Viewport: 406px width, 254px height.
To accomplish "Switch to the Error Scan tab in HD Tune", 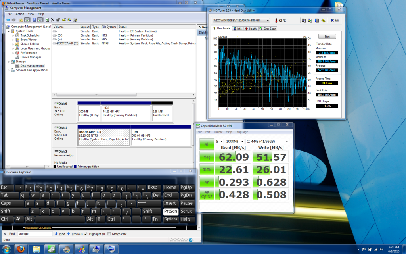I will point(268,29).
